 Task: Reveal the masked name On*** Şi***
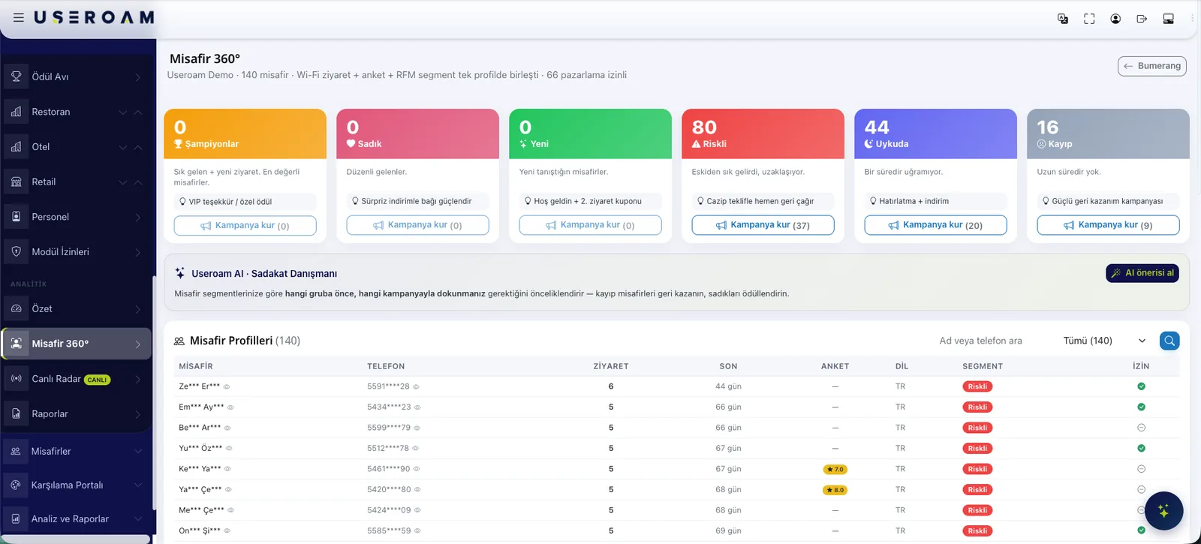tap(227, 530)
